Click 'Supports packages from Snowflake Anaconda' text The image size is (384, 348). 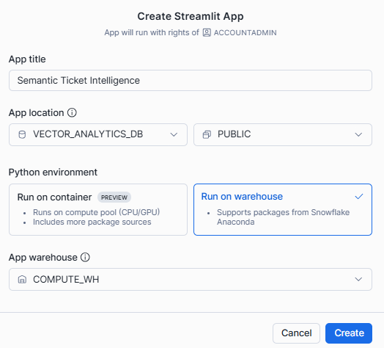pyautogui.click(x=283, y=217)
